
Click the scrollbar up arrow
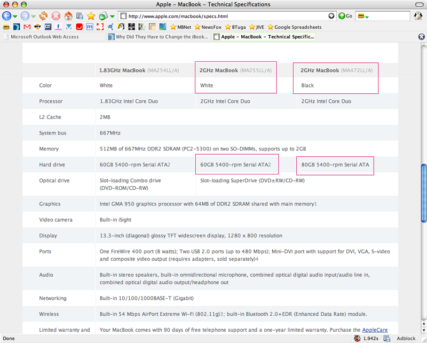coord(424,323)
